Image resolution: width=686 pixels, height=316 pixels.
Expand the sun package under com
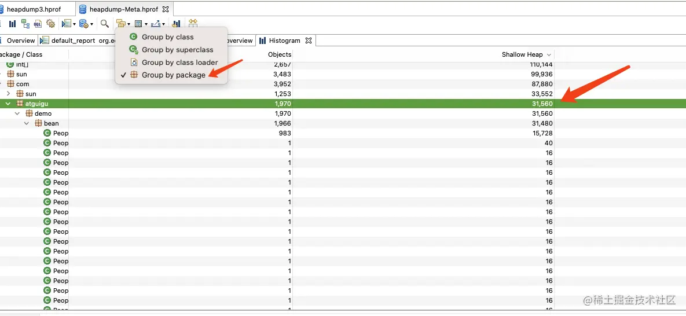point(8,94)
